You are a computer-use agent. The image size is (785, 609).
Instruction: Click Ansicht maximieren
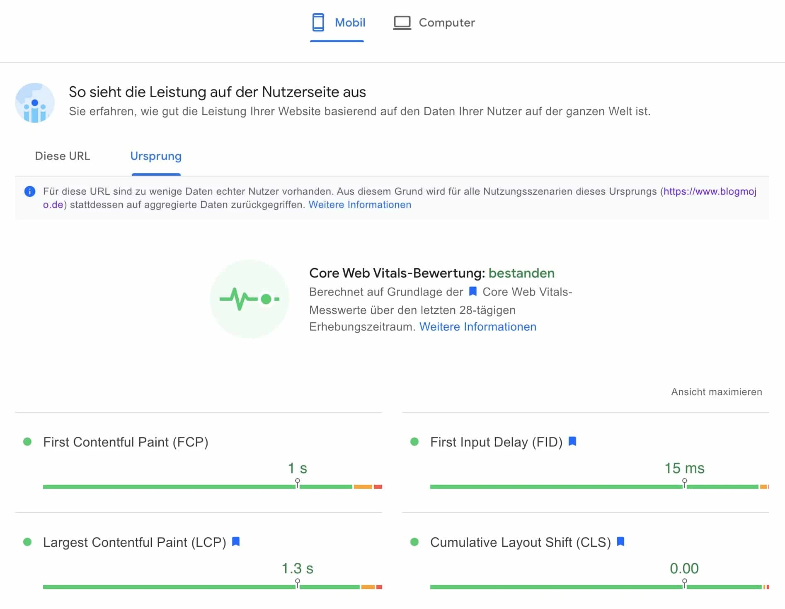(717, 392)
